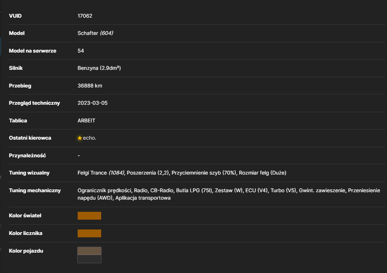Image resolution: width=387 pixels, height=273 pixels.
Task: Click the server model value 54
Action: point(81,51)
